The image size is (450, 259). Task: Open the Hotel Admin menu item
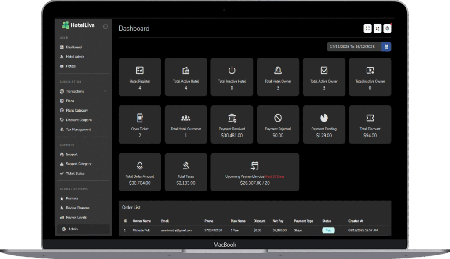pos(75,57)
